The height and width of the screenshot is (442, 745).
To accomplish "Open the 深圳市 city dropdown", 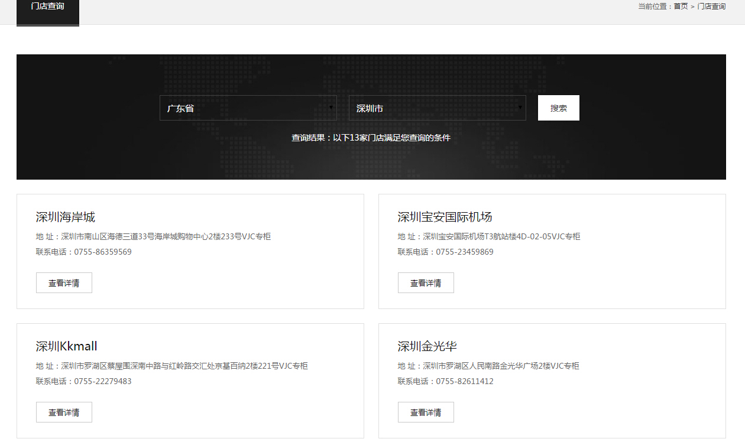I will [x=438, y=108].
